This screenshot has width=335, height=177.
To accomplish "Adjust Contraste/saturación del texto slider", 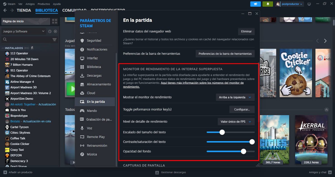I will coord(231,142).
